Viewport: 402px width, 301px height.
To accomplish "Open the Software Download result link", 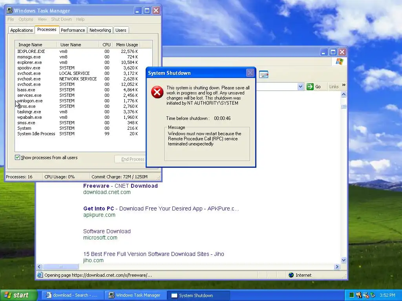I will [107, 231].
